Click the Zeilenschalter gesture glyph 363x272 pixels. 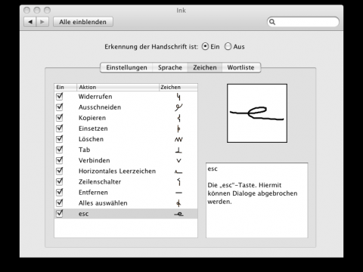click(x=179, y=182)
